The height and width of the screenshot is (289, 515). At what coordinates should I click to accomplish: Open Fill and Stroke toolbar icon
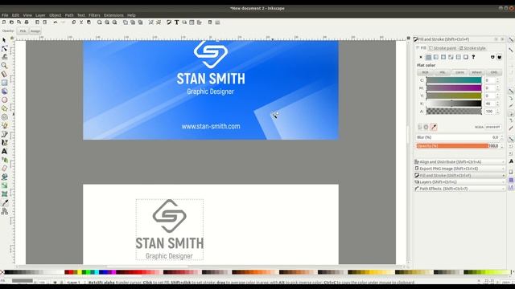[x=169, y=22]
